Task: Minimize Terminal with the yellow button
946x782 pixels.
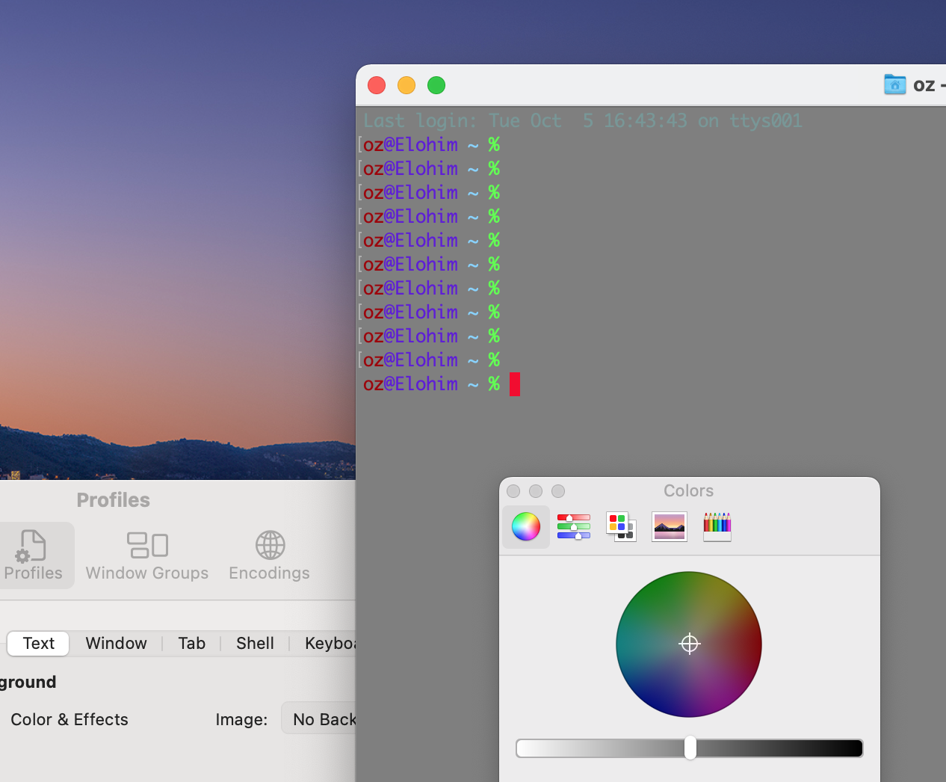Action: point(406,85)
